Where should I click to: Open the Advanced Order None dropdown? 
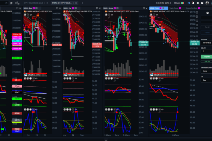coord(206,71)
